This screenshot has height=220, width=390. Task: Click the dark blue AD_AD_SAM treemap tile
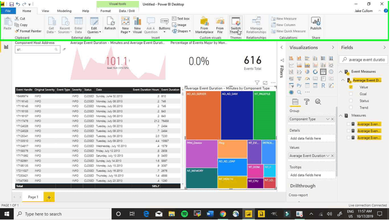click(x=237, y=115)
